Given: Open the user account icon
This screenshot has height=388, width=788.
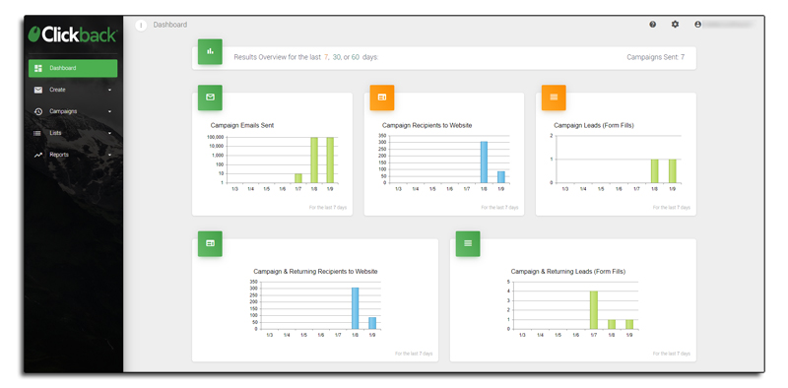Looking at the screenshot, I should coord(697,24).
